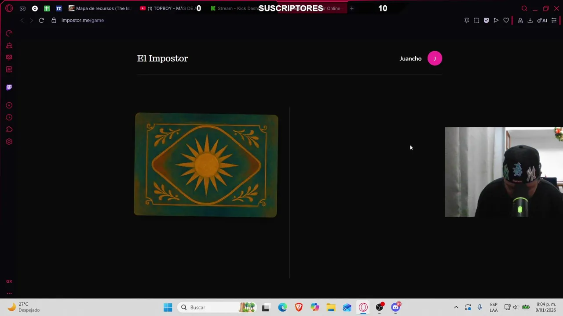Open File Explorer from taskbar
Screen dimensions: 563x316
pyautogui.click(x=331, y=307)
